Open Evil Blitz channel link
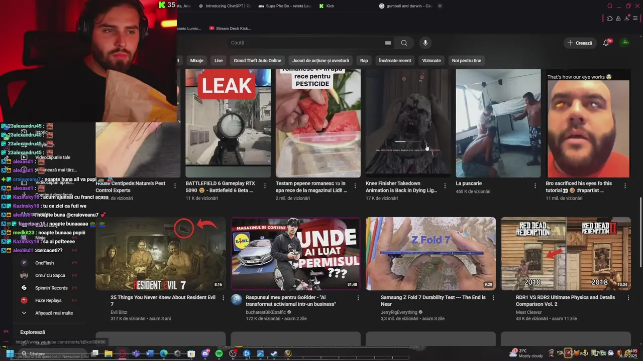Viewport: 643px width, 361px height. (x=119, y=312)
